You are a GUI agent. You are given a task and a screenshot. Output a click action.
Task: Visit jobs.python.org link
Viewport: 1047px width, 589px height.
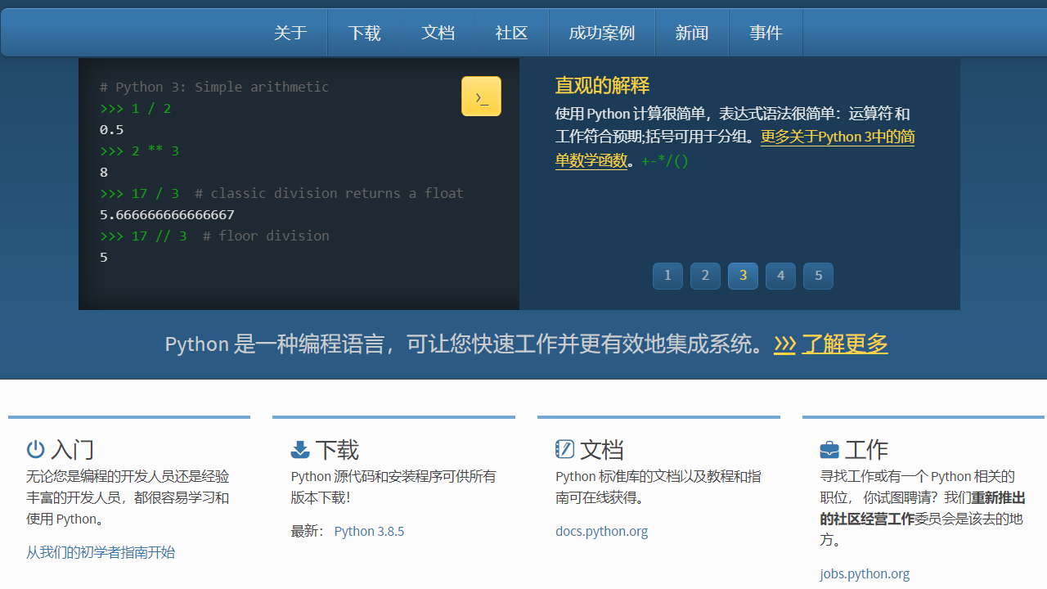pos(865,573)
